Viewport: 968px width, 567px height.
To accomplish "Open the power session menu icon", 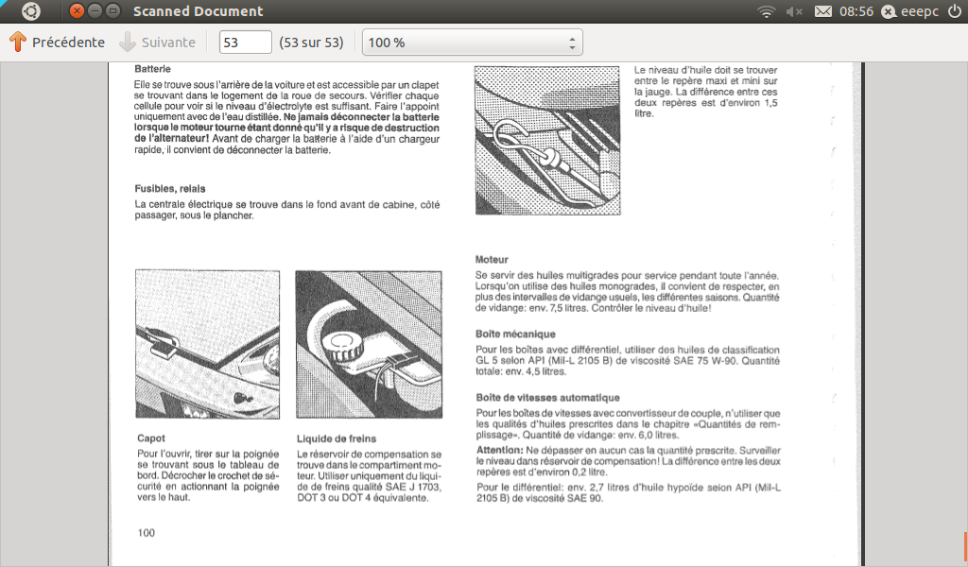I will (955, 11).
